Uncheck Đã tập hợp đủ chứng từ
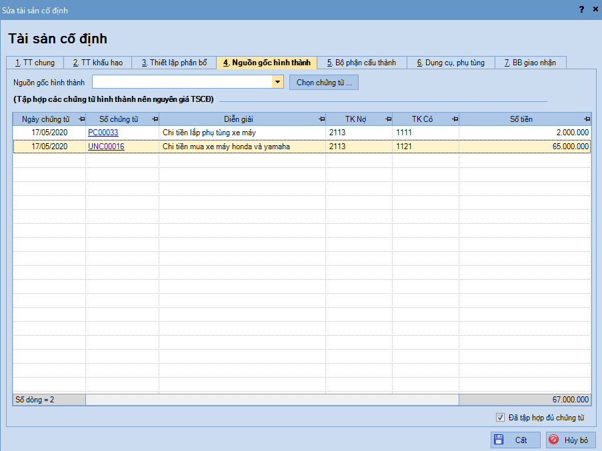 click(500, 417)
